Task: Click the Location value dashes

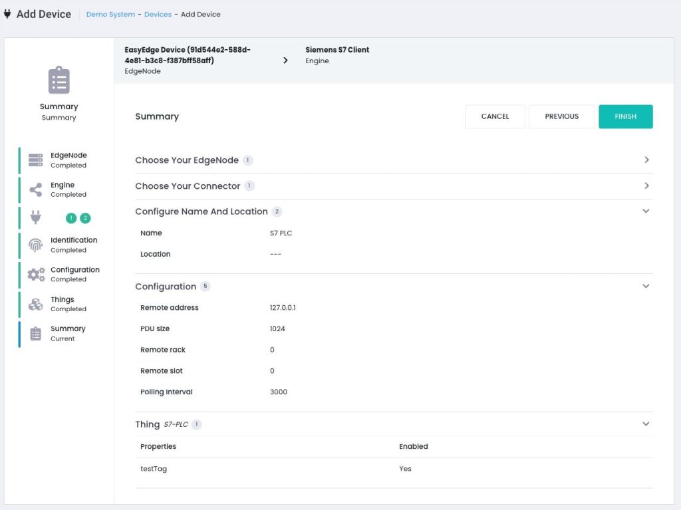Action: [275, 254]
